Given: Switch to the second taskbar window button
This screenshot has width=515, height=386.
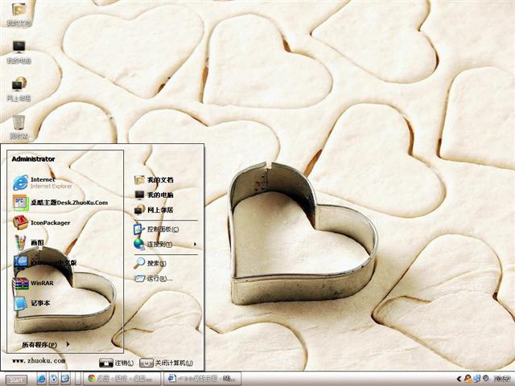Looking at the screenshot, I should pos(202,379).
